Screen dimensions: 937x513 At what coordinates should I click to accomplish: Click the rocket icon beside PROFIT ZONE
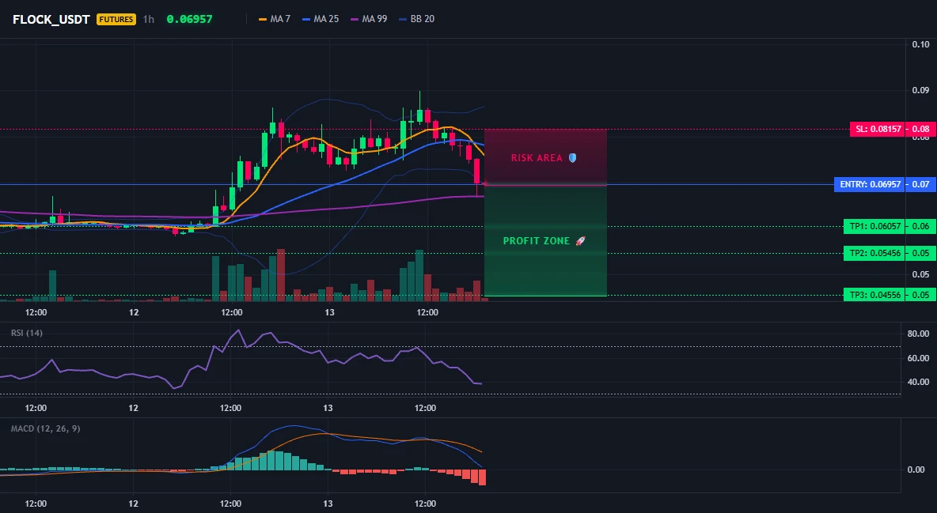[580, 240]
